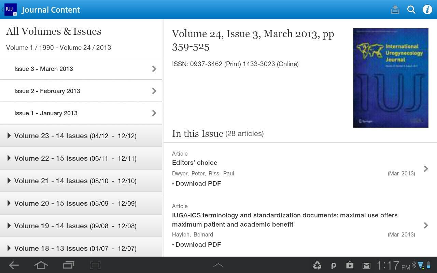Tap the Android home button

pyautogui.click(x=41, y=265)
